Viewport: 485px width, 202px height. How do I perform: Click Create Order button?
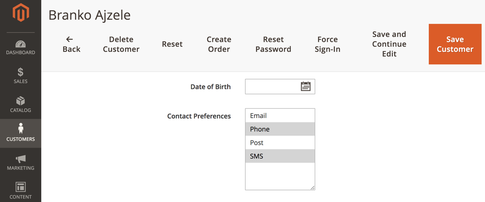[x=219, y=44]
